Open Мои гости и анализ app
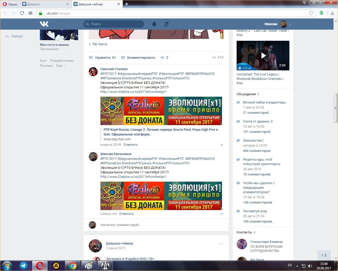 click(x=54, y=45)
